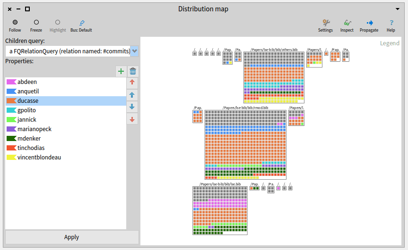The image size is (408, 250).
Task: Click the orange ducasse color flag
Action: click(11, 101)
